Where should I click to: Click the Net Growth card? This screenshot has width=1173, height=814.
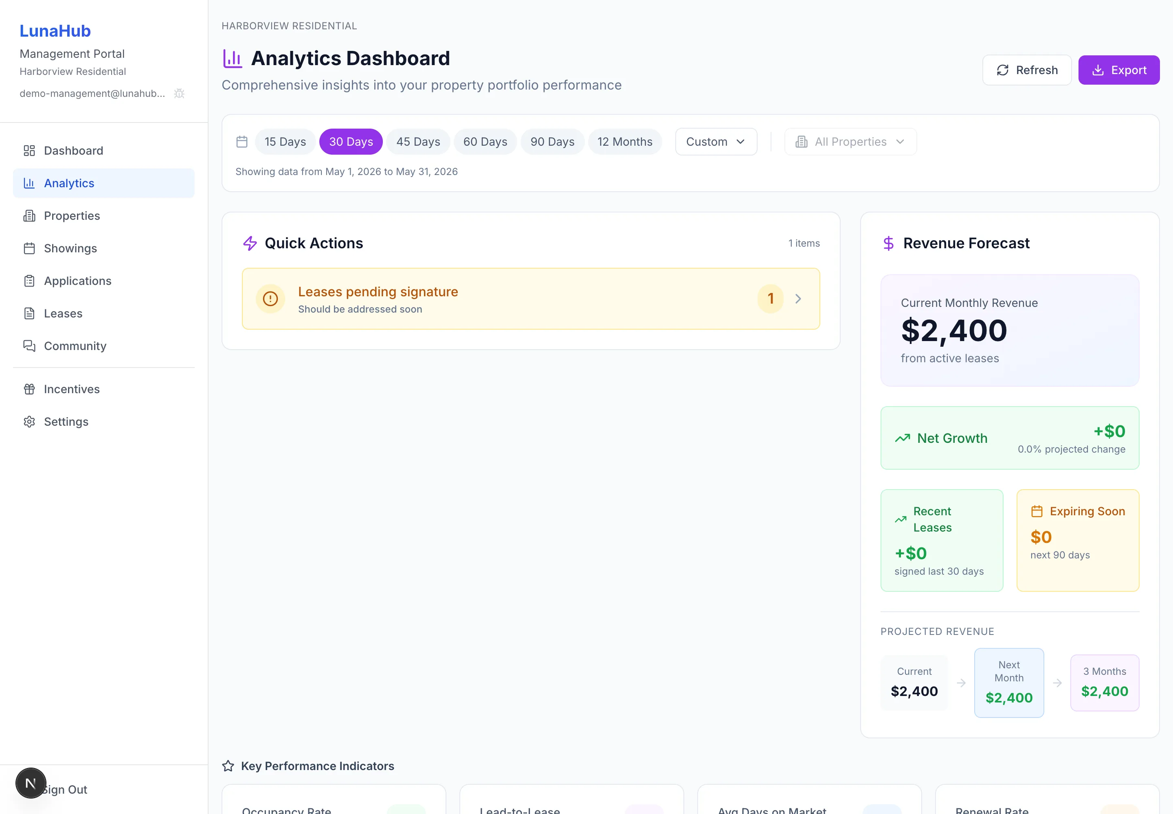pos(1010,438)
